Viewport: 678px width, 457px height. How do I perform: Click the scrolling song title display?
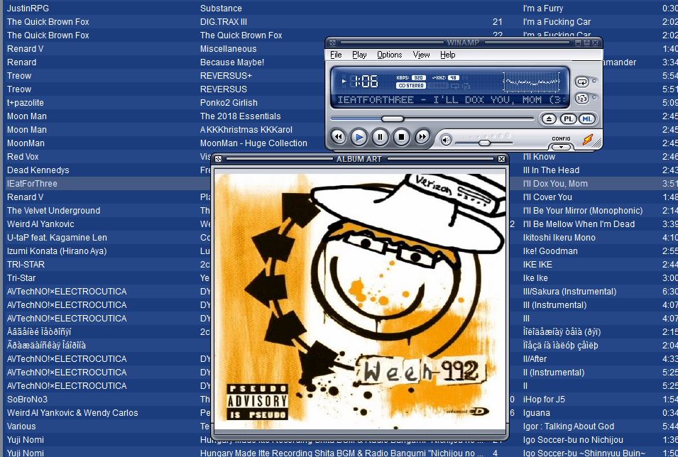pos(451,100)
